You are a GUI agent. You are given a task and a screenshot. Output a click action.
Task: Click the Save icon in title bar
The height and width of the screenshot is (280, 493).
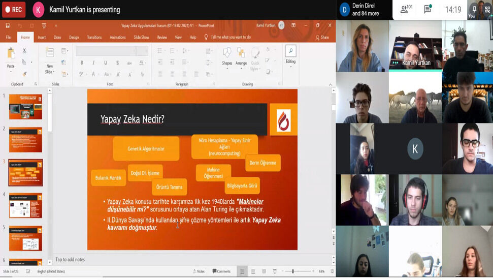pyautogui.click(x=8, y=25)
